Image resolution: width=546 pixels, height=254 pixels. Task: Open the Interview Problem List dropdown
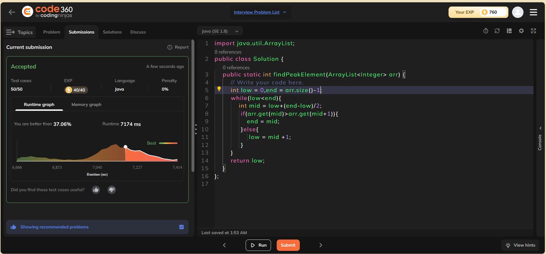pyautogui.click(x=260, y=12)
